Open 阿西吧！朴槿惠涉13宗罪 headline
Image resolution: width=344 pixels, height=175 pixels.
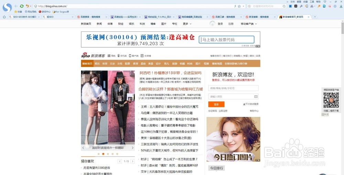pos(171,73)
